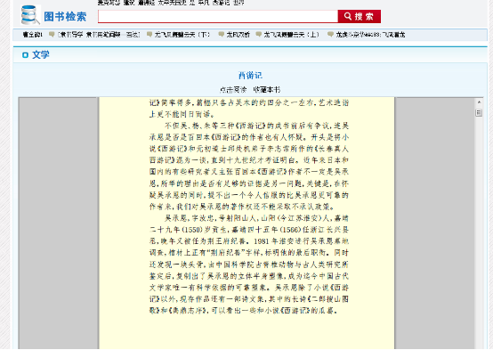Click the bubble icon before 龙飞凤舞耀云天（上）

[259, 35]
